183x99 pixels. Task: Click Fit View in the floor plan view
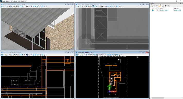tap(95, 55)
